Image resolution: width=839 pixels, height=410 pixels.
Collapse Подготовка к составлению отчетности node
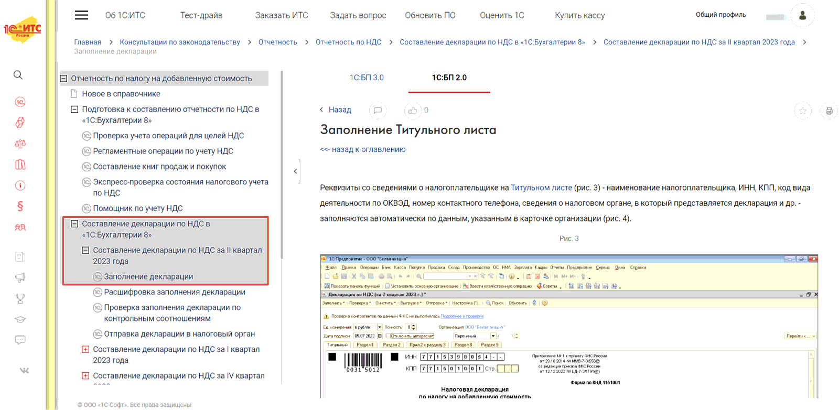pyautogui.click(x=74, y=109)
